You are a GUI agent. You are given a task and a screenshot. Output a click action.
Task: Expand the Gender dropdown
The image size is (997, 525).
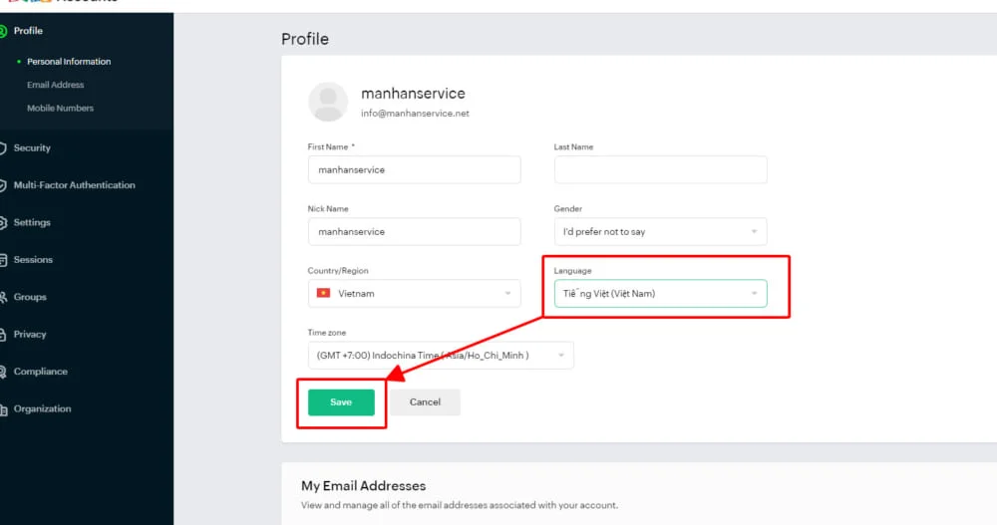click(x=660, y=232)
